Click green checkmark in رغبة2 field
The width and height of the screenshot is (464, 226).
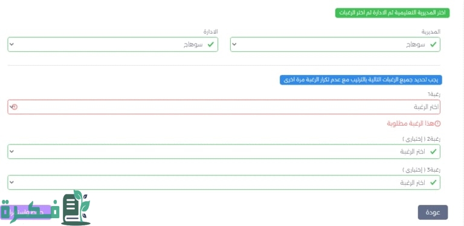coord(433,152)
